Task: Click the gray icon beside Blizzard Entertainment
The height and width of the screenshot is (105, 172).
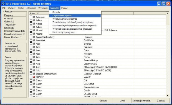Action: point(34,74)
